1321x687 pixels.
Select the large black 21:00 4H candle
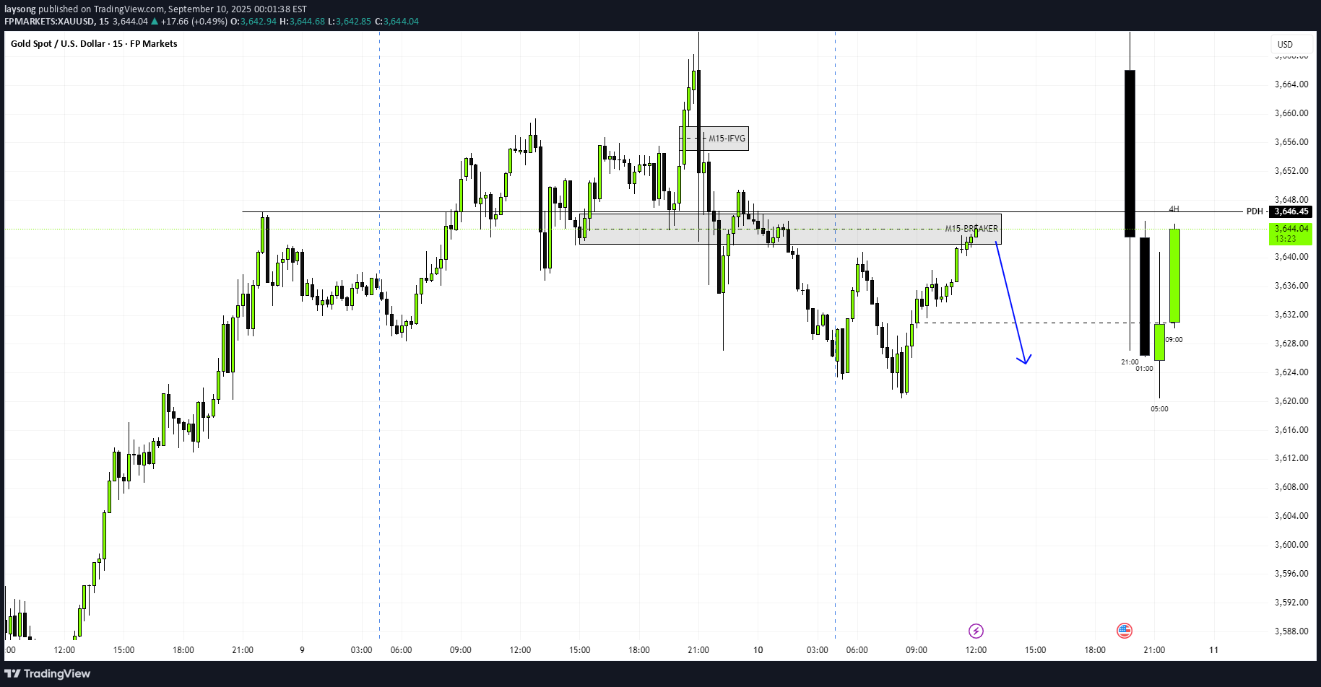[x=1130, y=153]
